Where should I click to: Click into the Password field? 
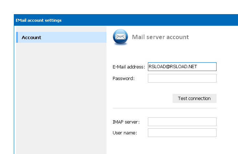click(x=182, y=78)
